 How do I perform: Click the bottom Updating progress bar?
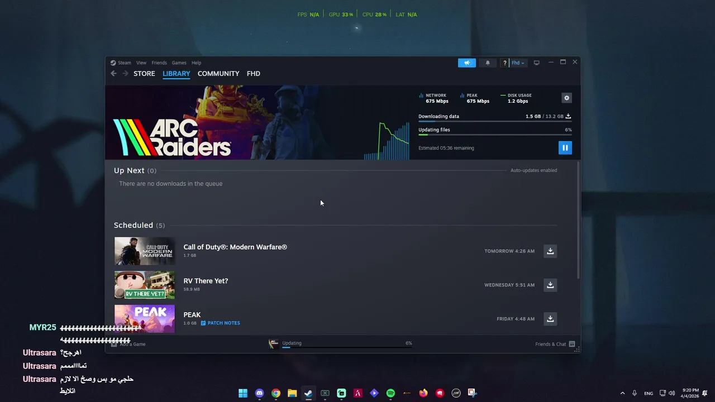point(347,347)
